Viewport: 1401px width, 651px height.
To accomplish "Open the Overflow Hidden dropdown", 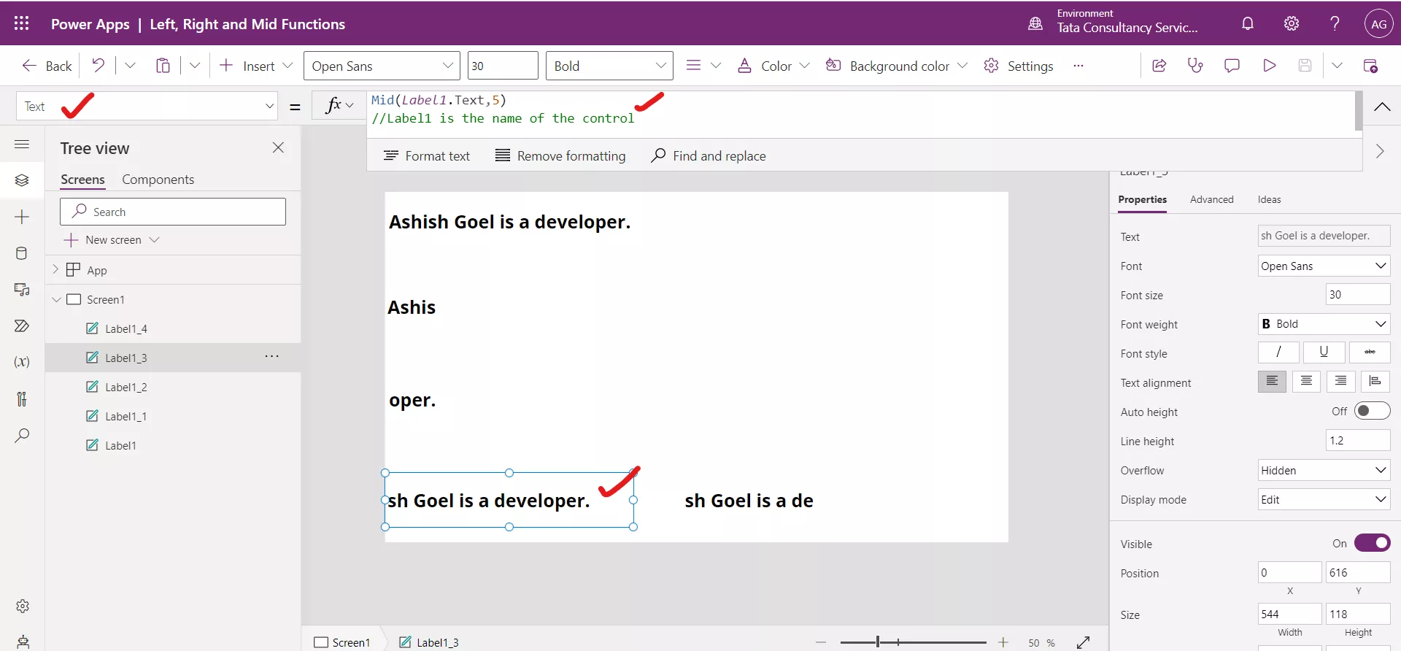I will [1324, 470].
